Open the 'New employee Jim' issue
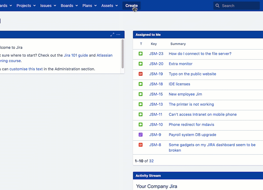Viewport: 263px width, 190px height. 185,94
